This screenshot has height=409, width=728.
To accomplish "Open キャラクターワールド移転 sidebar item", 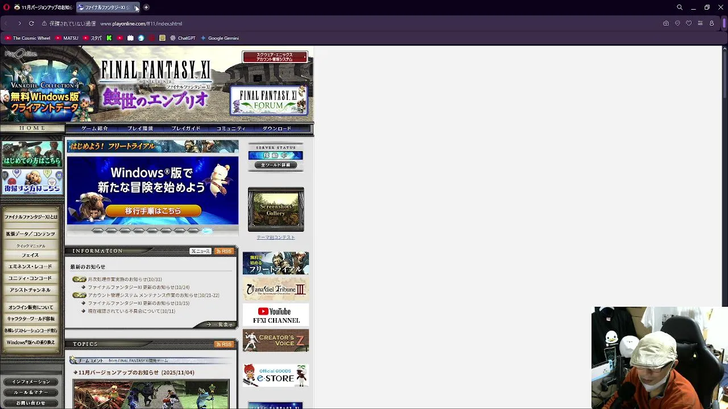I will click(x=31, y=319).
